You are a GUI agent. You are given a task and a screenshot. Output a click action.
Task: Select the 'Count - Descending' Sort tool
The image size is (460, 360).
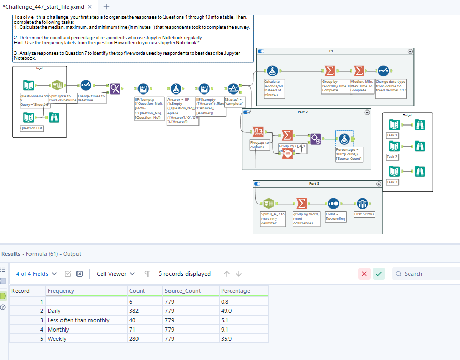click(333, 202)
